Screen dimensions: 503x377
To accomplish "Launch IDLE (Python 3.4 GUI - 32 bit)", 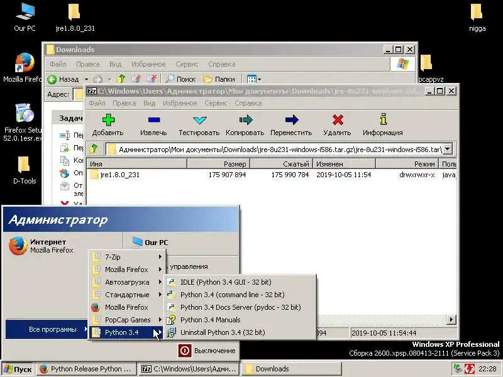I will 240,282.
